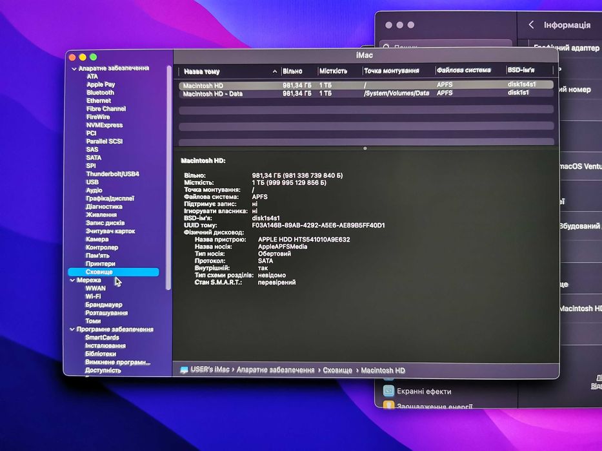
Task: Open Bluetooth hardware info
Action: tap(100, 92)
